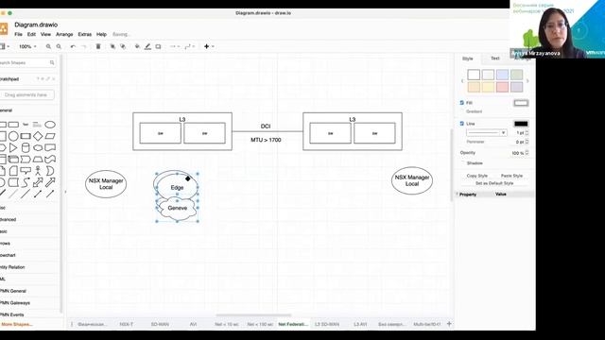Toggle the Line checkbox

tap(462, 124)
